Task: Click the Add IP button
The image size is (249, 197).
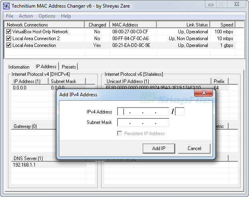Action: pos(159,148)
